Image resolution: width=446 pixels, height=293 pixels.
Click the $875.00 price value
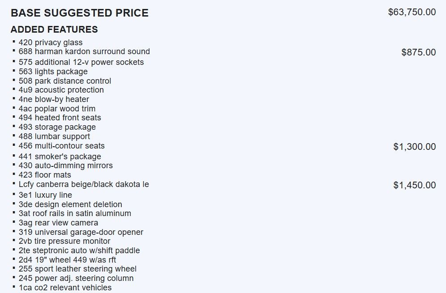coord(418,52)
